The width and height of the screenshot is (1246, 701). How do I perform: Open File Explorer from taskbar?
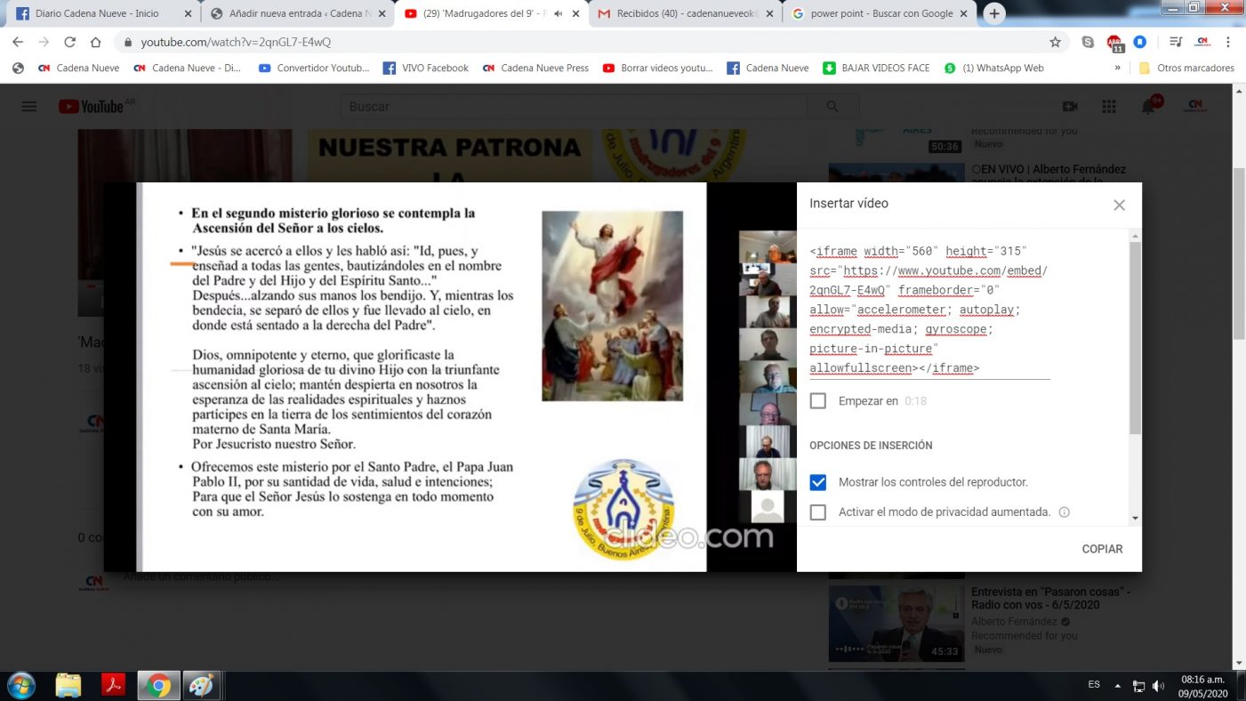tap(68, 686)
